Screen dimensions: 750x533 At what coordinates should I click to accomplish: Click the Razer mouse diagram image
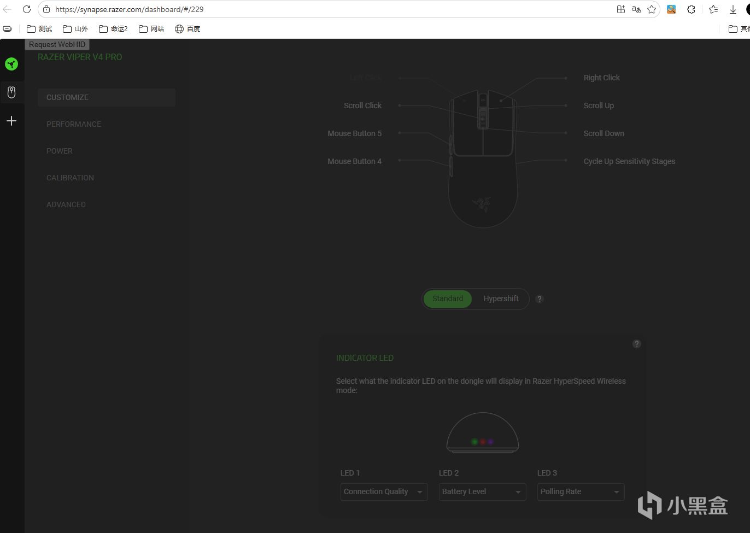pos(483,159)
